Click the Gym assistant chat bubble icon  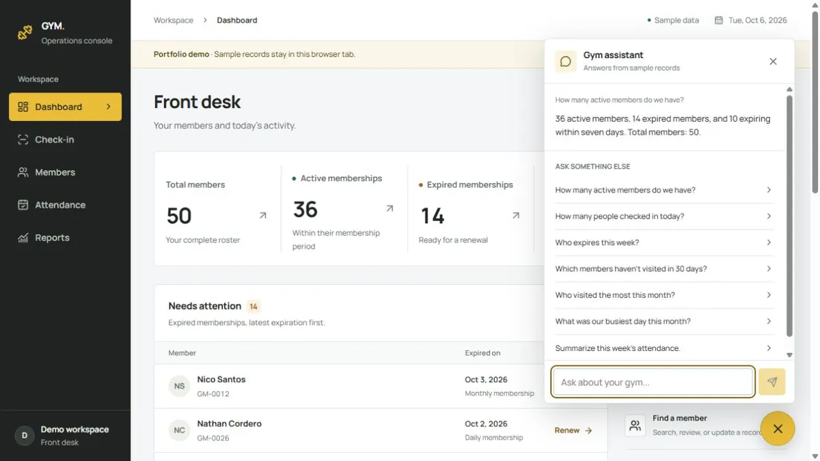click(566, 61)
